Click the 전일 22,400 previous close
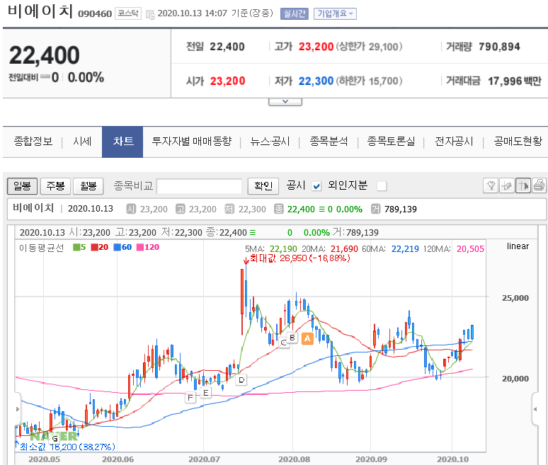This screenshot has width=548, height=465. 227,47
